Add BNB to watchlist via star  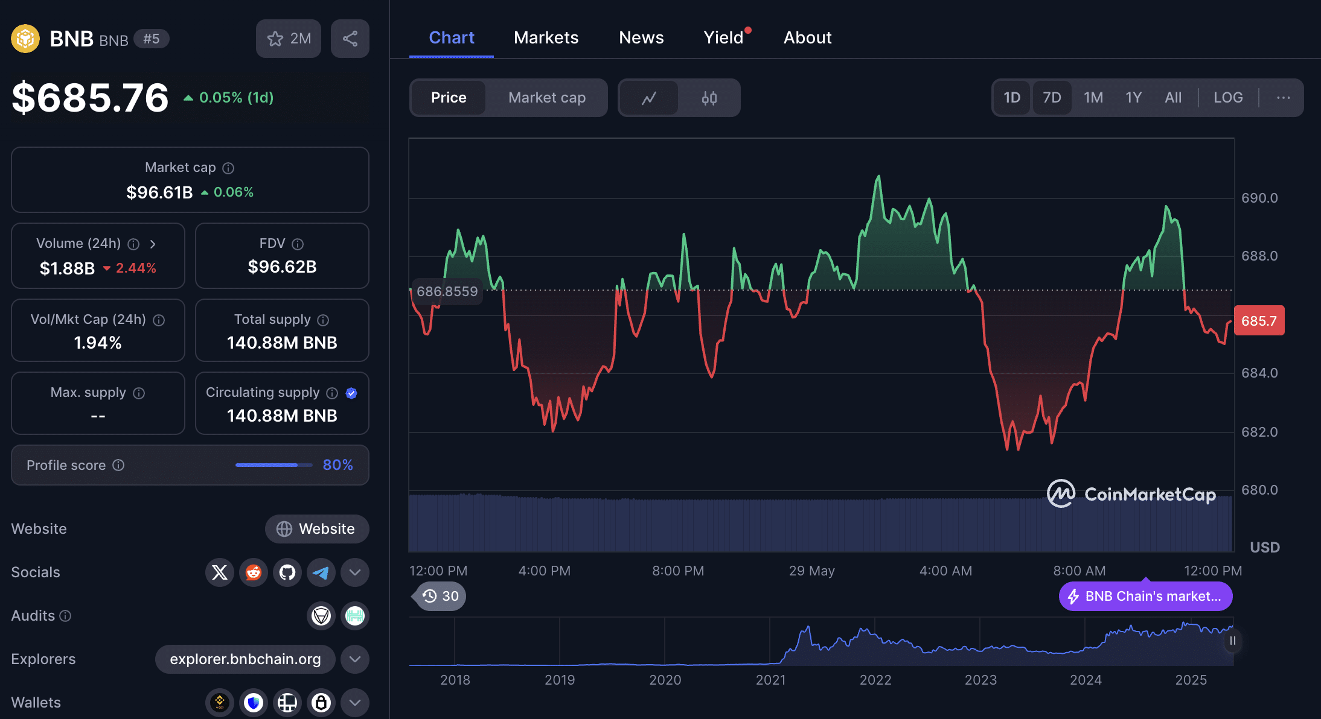click(x=289, y=39)
